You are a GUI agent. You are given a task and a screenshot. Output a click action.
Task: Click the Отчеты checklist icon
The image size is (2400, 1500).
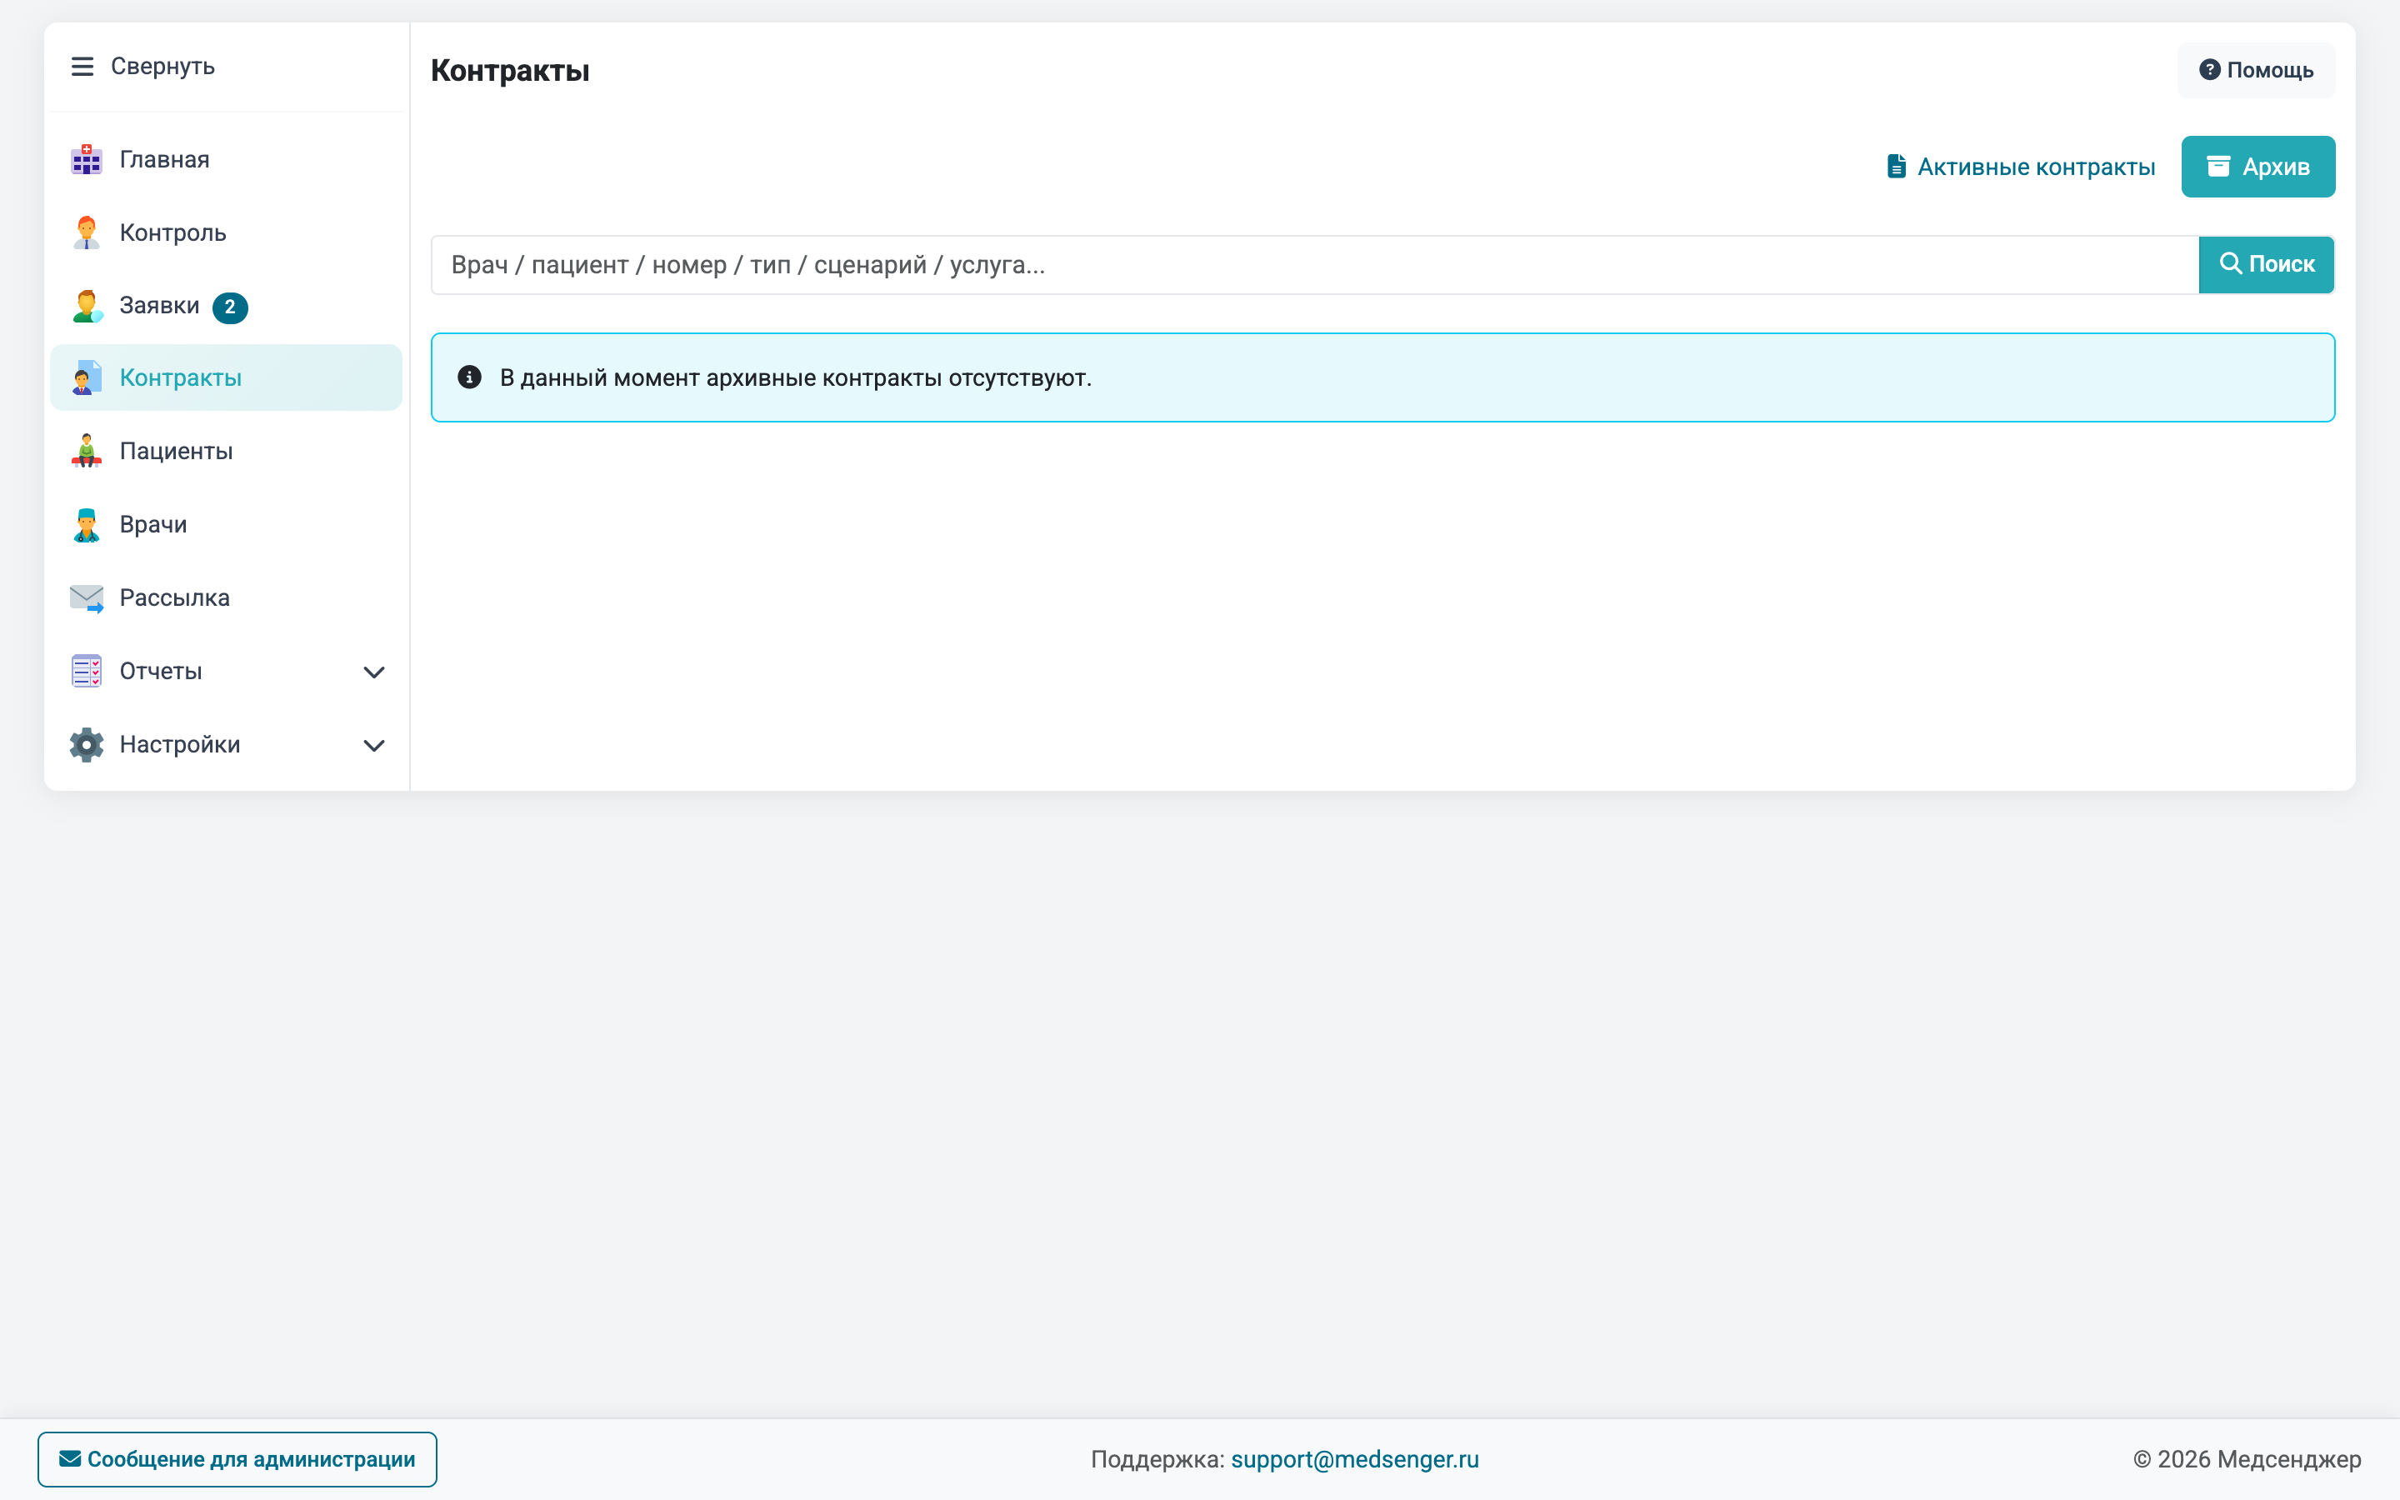(87, 672)
